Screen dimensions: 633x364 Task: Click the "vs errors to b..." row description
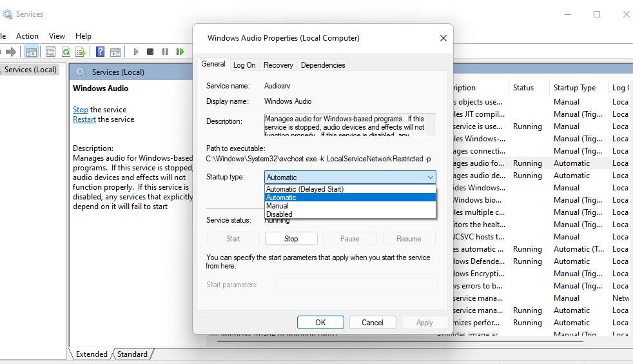pos(478,286)
